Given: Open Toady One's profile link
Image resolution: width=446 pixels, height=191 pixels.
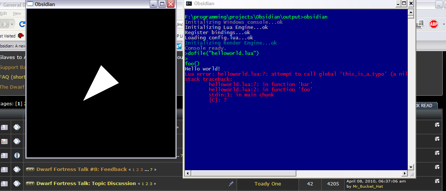Looking at the screenshot, I should point(268,184).
